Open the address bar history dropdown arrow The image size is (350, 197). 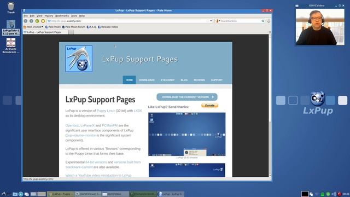(211, 21)
